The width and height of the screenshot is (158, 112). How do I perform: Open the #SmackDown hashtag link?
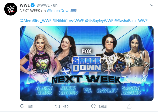pos(59,11)
